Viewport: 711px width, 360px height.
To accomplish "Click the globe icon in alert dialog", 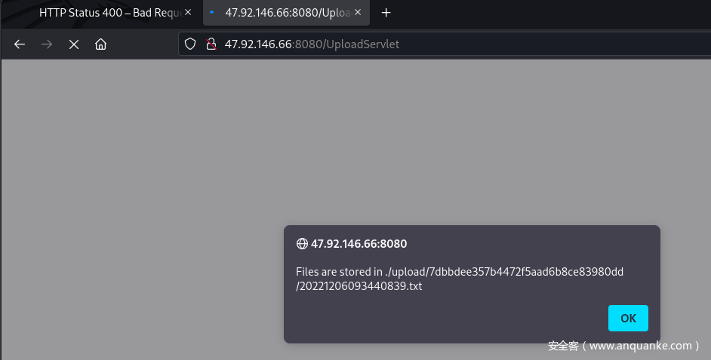I will pos(302,244).
